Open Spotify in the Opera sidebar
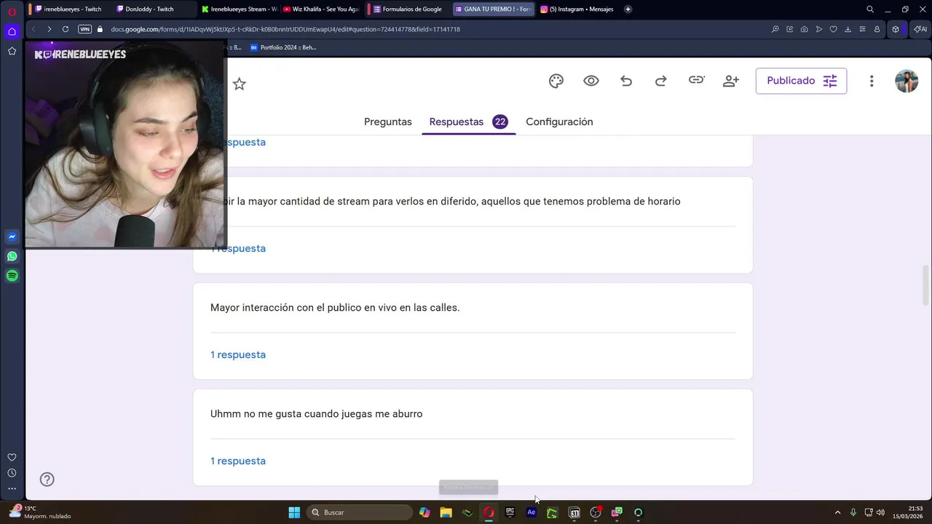 pos(12,276)
